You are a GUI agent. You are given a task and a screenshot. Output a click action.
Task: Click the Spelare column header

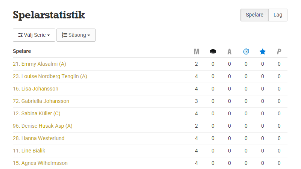(22, 51)
